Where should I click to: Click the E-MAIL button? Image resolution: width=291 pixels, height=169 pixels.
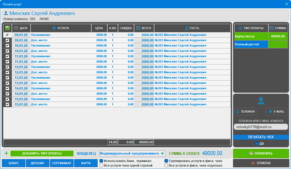click(x=277, y=112)
